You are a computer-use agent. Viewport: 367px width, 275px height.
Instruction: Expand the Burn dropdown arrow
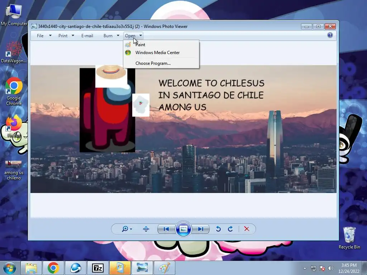point(118,35)
